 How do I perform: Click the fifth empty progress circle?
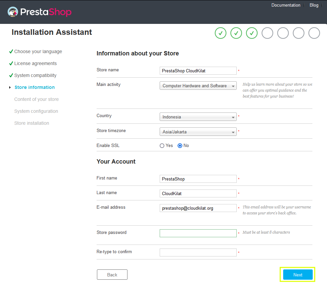tap(283, 33)
